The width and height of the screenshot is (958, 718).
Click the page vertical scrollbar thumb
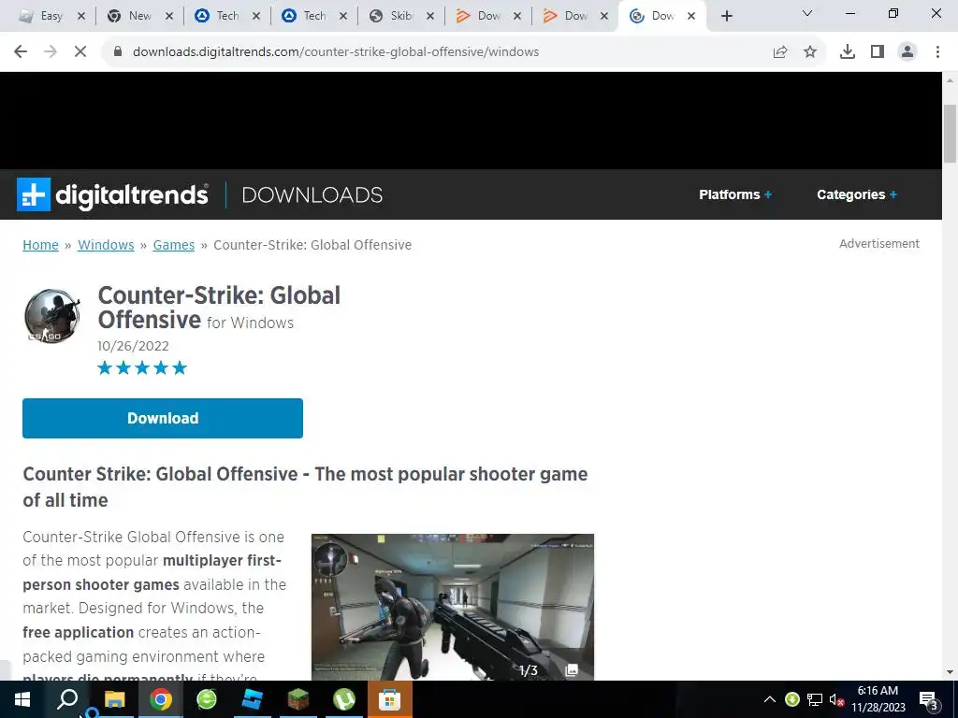(x=950, y=134)
